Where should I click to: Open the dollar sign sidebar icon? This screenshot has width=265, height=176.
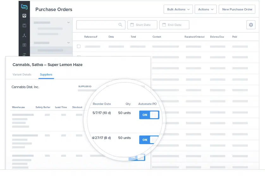click(x=24, y=45)
